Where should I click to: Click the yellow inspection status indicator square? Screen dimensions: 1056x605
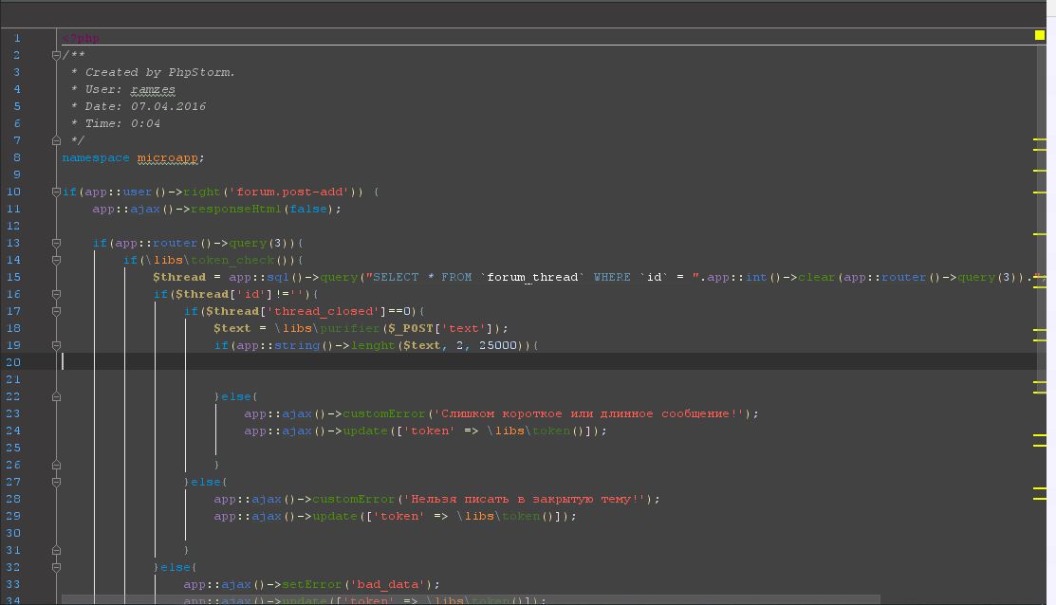coord(1040,35)
